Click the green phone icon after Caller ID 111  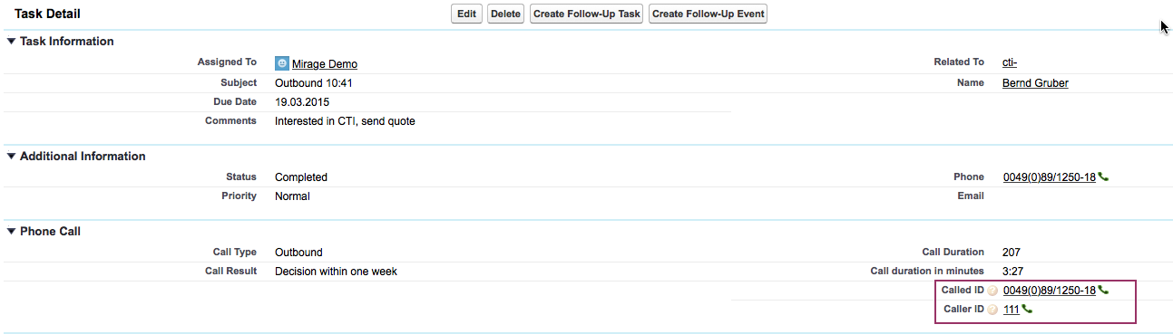click(1027, 310)
